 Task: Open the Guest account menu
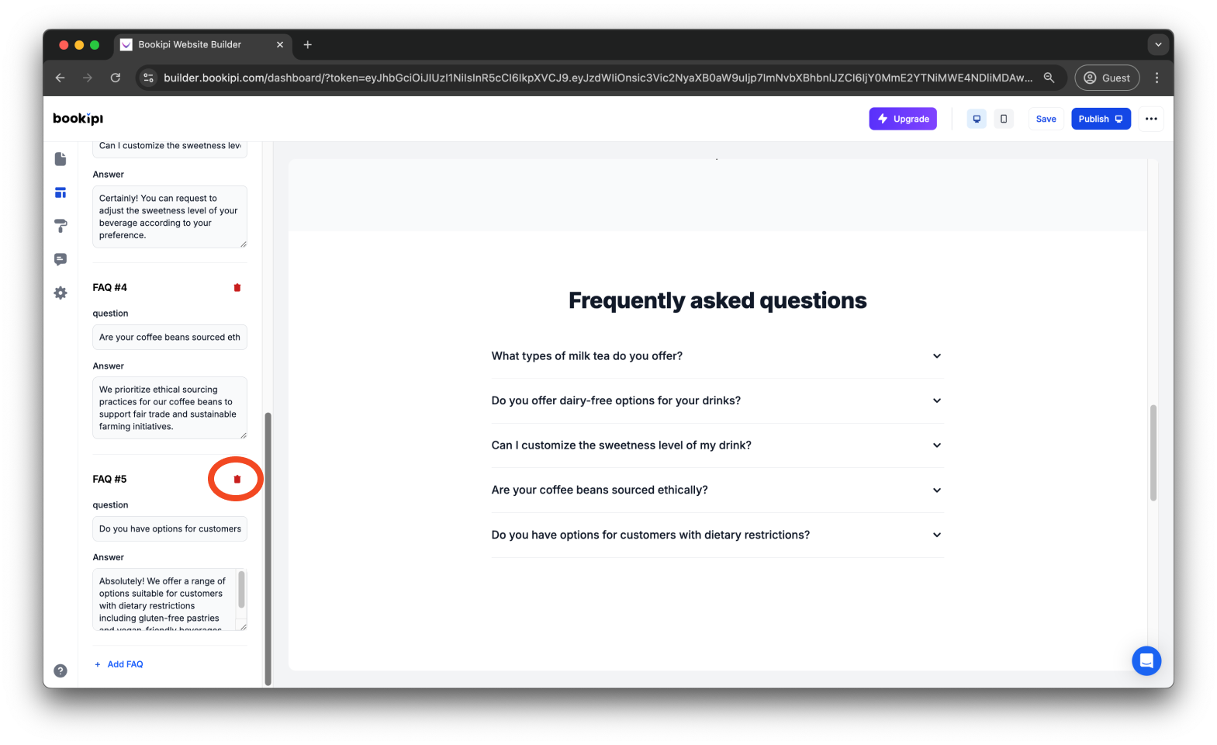(1107, 78)
